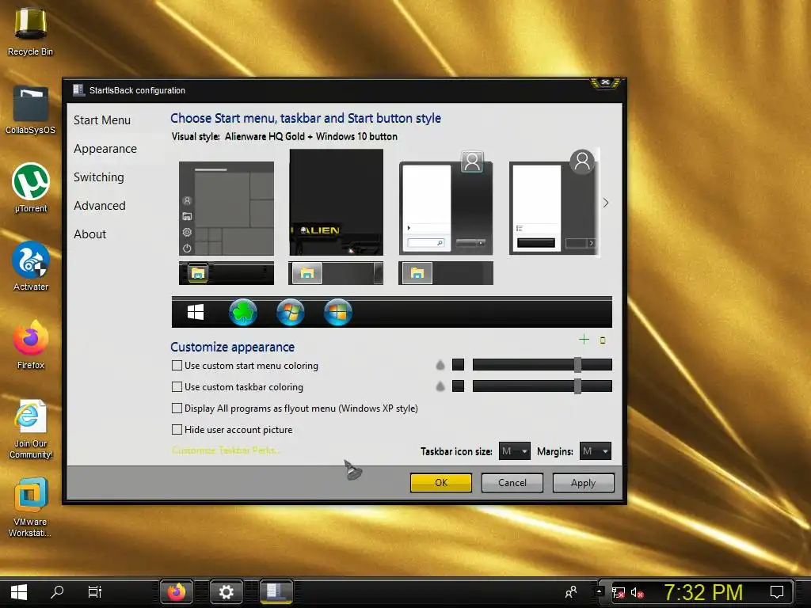Viewport: 811px width, 608px height.
Task: Check Display All programs as flyout menu
Action: [177, 408]
